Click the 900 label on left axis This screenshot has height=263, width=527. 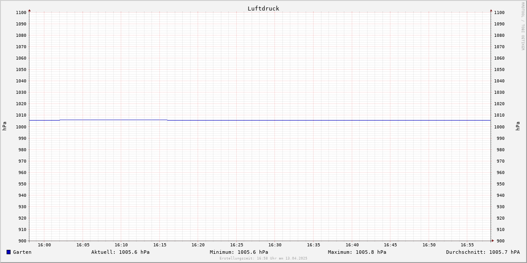pyautogui.click(x=22, y=241)
